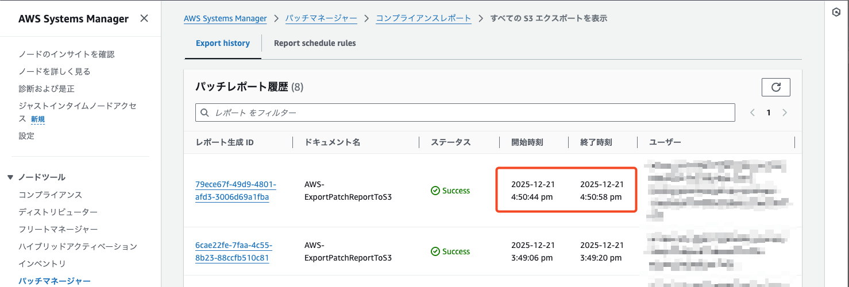Viewport: 849px width, 287px height.
Task: Navigate to パッチマネージャー breadcrumb
Action: [x=321, y=18]
